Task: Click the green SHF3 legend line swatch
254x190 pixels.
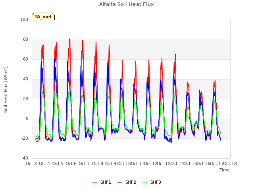Action: click(144, 183)
